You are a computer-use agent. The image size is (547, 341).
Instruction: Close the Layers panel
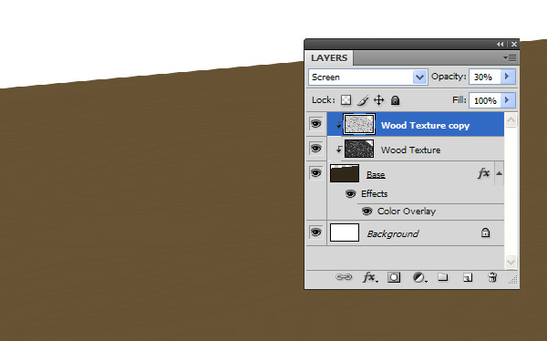coord(514,45)
